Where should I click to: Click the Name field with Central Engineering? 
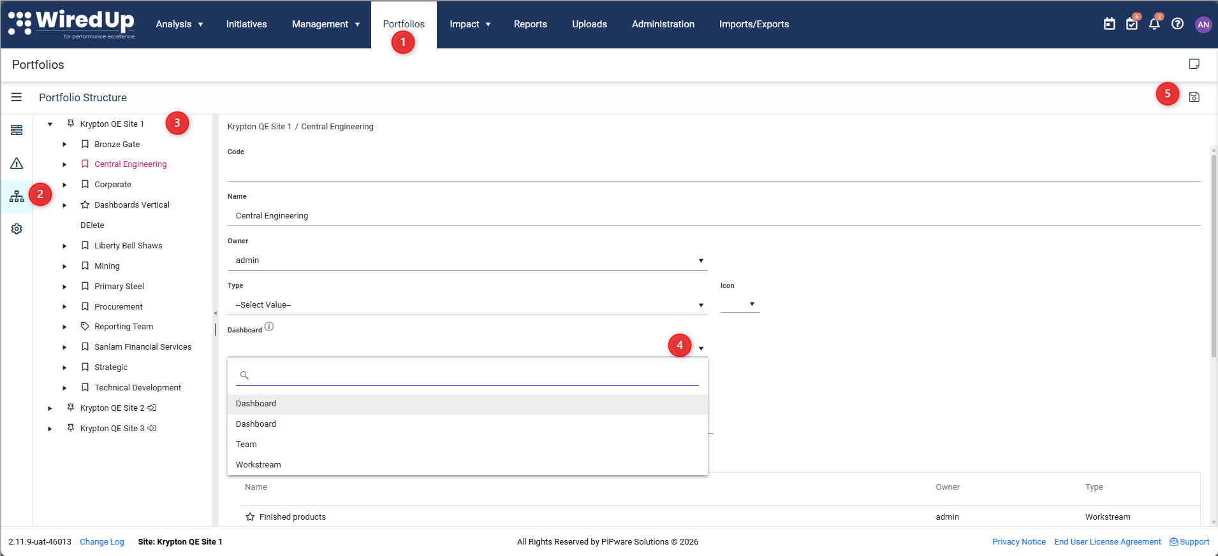[714, 216]
